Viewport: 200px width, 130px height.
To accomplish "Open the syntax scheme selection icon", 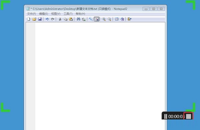I will [117, 19].
